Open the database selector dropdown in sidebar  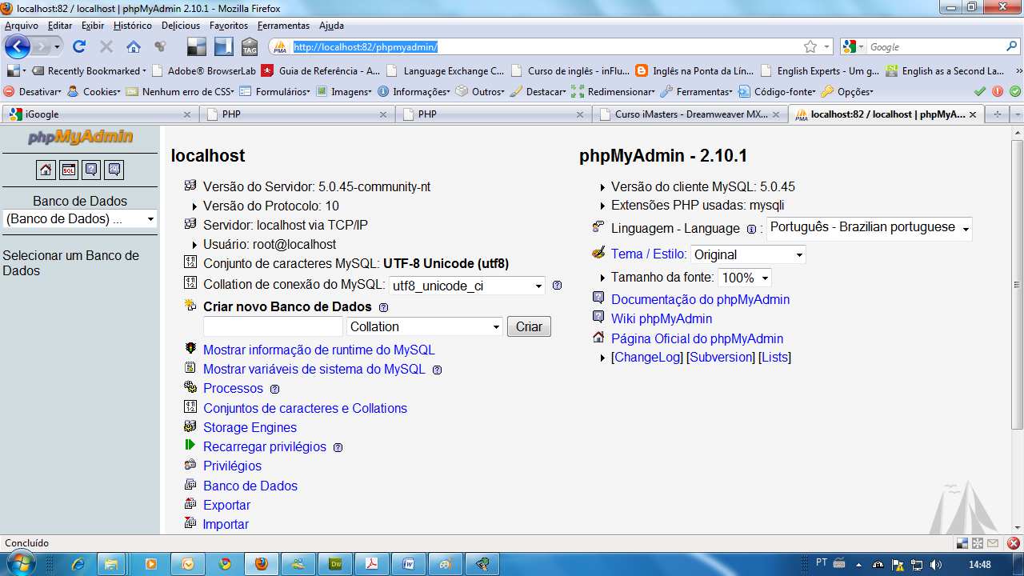point(79,218)
